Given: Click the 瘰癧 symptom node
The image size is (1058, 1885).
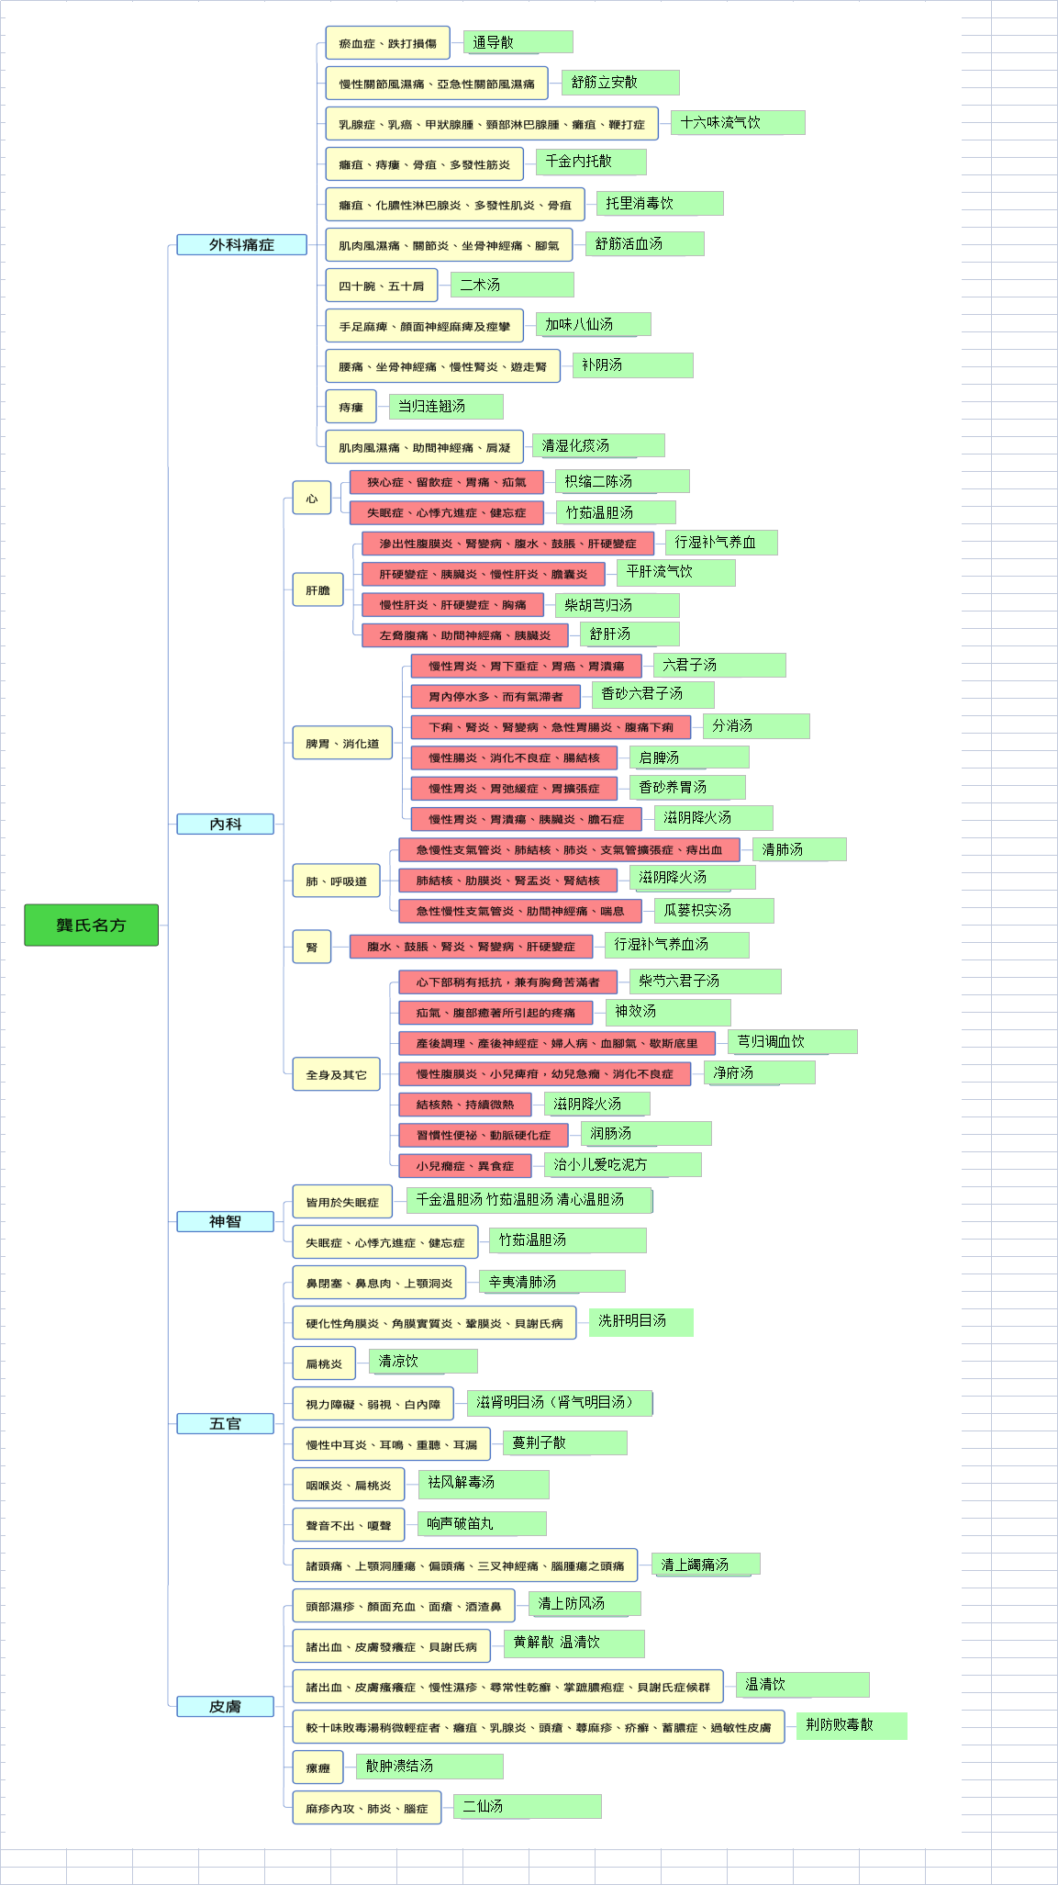Looking at the screenshot, I should point(317,1767).
